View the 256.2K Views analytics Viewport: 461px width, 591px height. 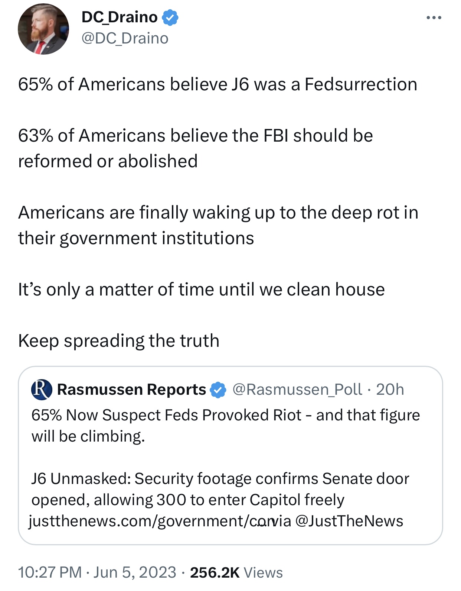pos(236,572)
